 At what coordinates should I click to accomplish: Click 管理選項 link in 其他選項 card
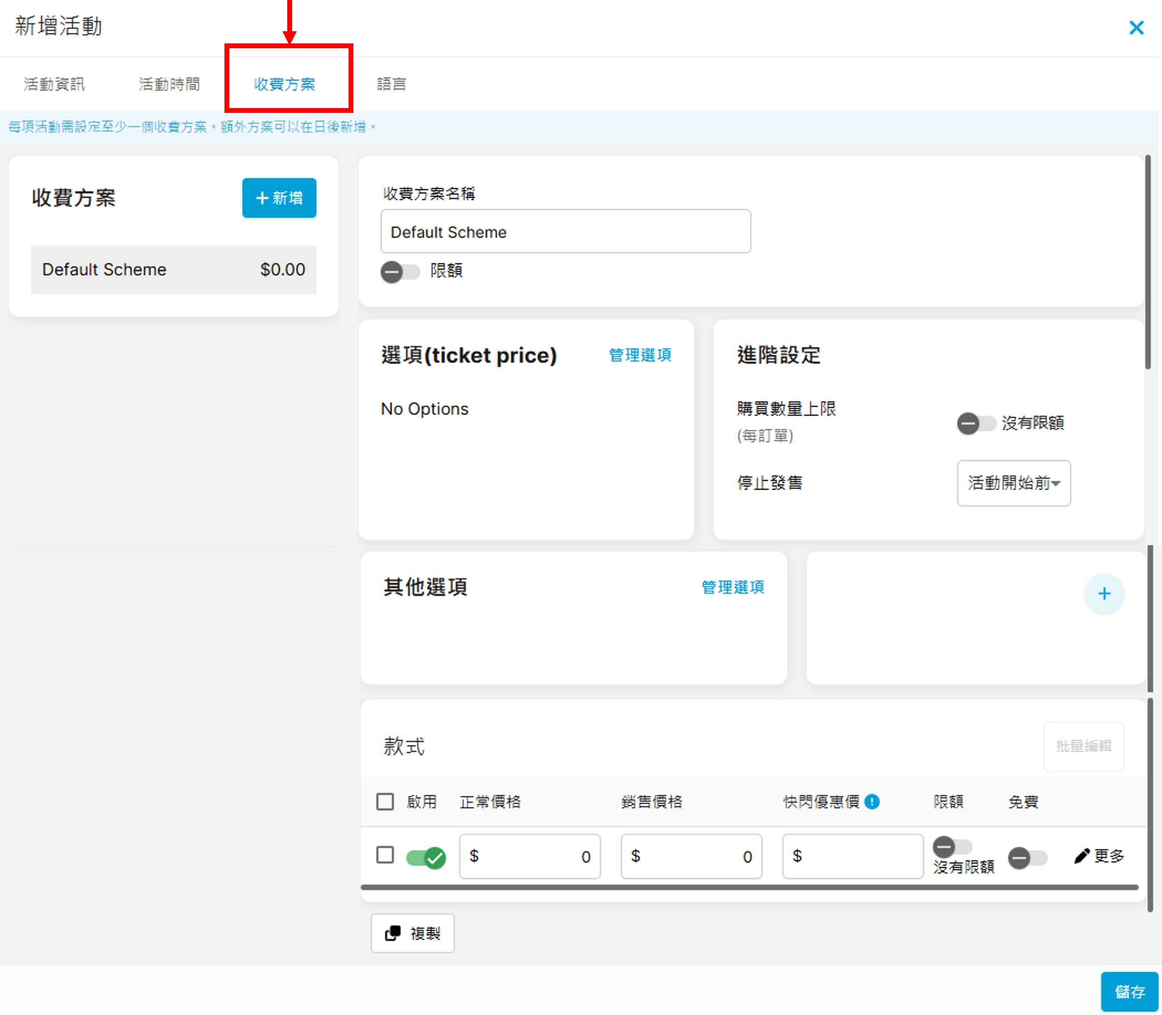[x=732, y=588]
